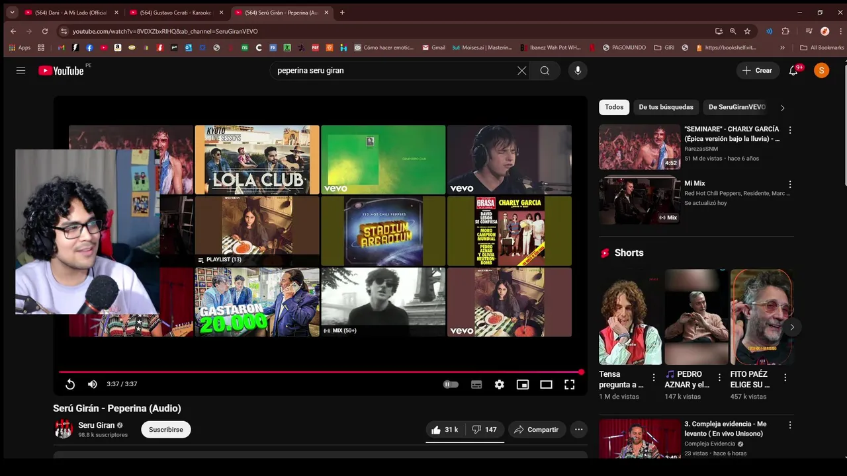Select De tus búsquedas chip
Screen dimensions: 847x476
[x=666, y=107]
